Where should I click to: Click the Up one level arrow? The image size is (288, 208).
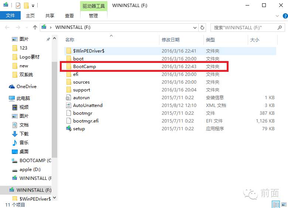[35, 27]
